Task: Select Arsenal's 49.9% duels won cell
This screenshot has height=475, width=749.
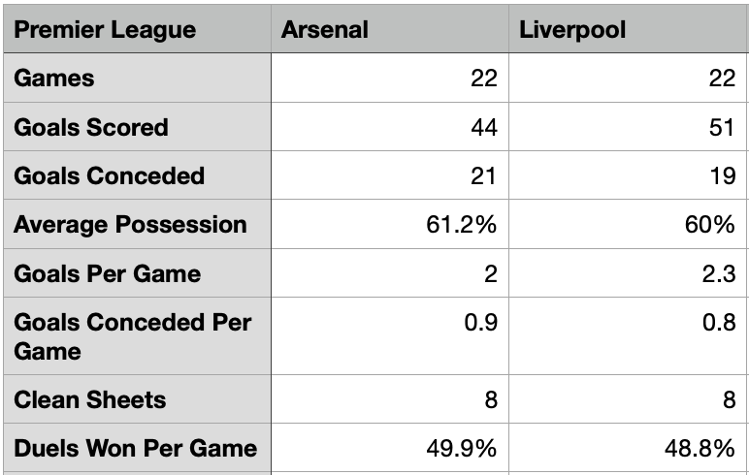Action: pos(390,448)
